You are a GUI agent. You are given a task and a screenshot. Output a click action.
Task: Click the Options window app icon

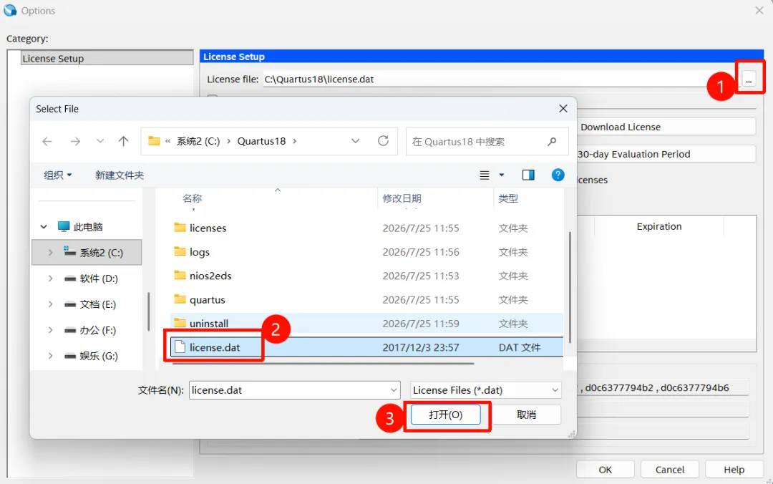point(10,10)
